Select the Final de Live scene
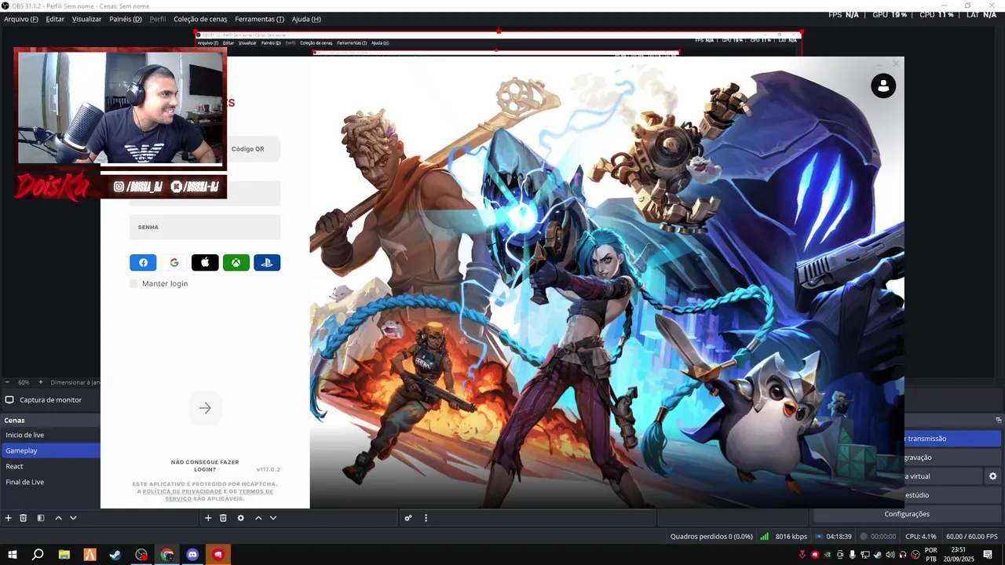 click(x=50, y=482)
